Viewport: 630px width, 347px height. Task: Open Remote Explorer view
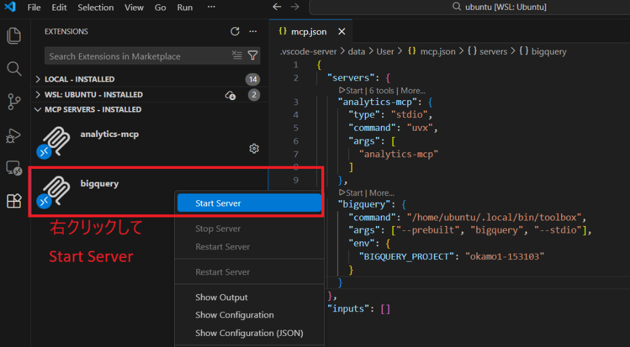14,168
